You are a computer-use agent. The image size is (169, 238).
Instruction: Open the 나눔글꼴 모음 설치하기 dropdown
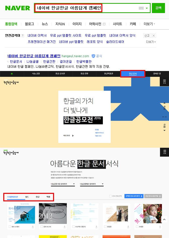pos(63,184)
